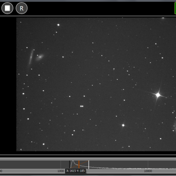176x176 pixels.
Task: Click the close double star pair in image
Action: tap(82, 106)
